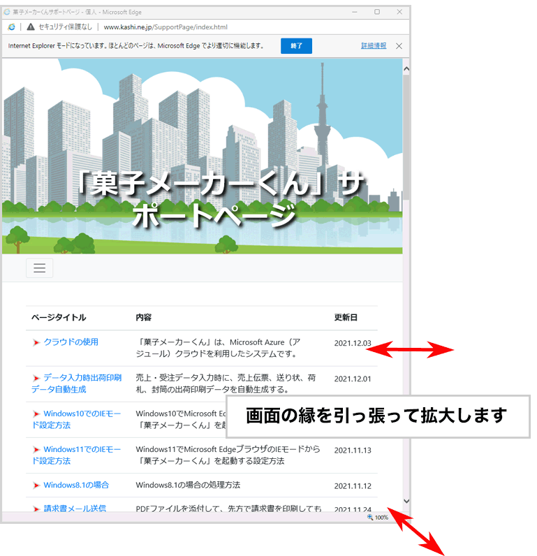Screen dimensions: 537x556
Task: Maximize the Microsoft Edge window
Action: click(377, 12)
